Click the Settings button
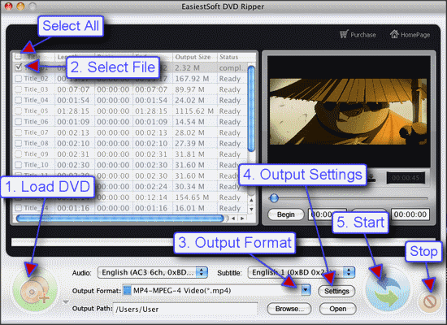447x325 pixels. point(336,291)
